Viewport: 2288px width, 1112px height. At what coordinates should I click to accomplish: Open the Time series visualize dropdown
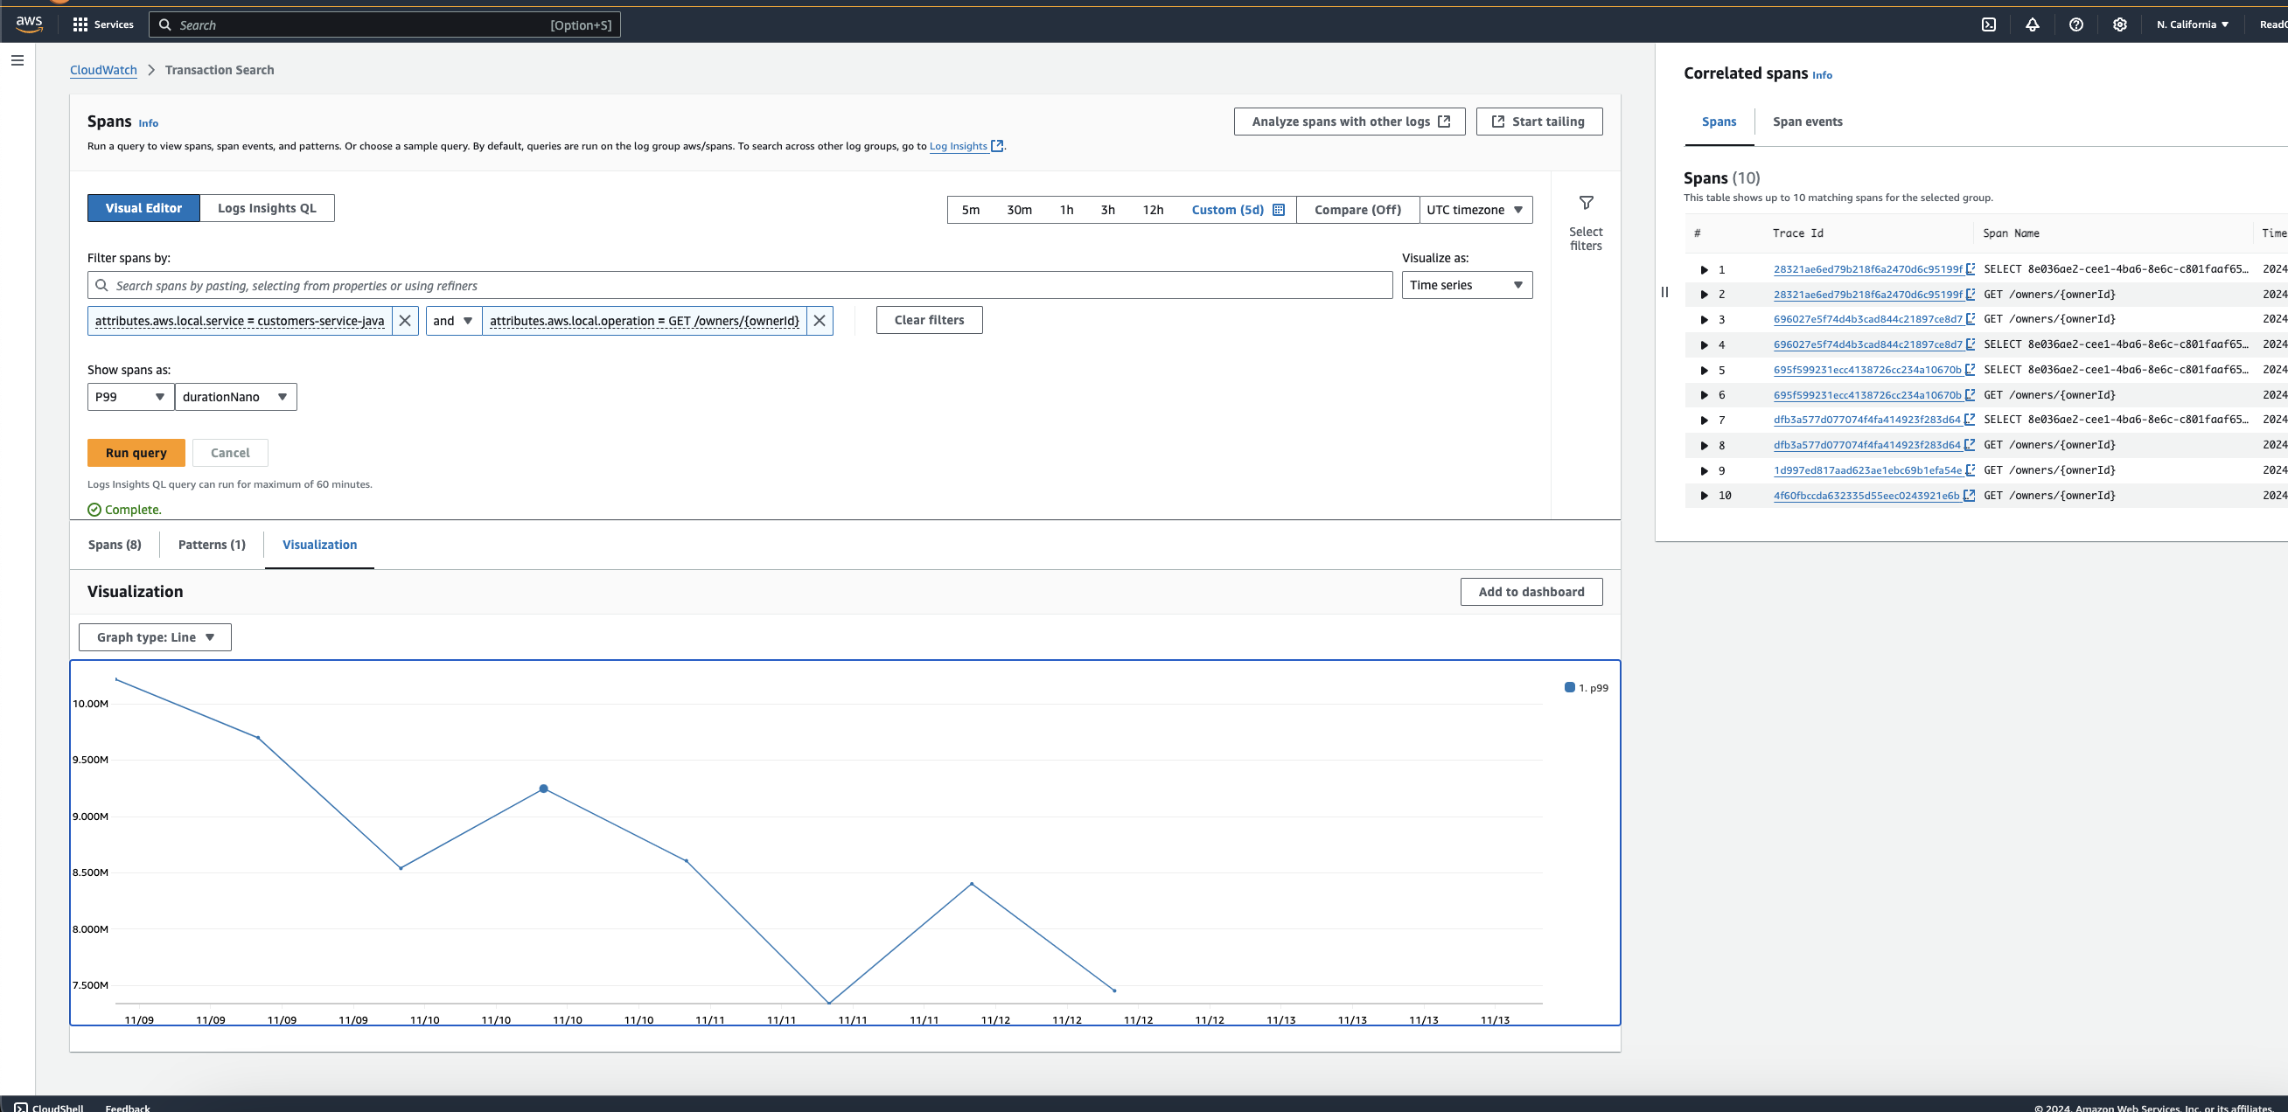coord(1467,285)
